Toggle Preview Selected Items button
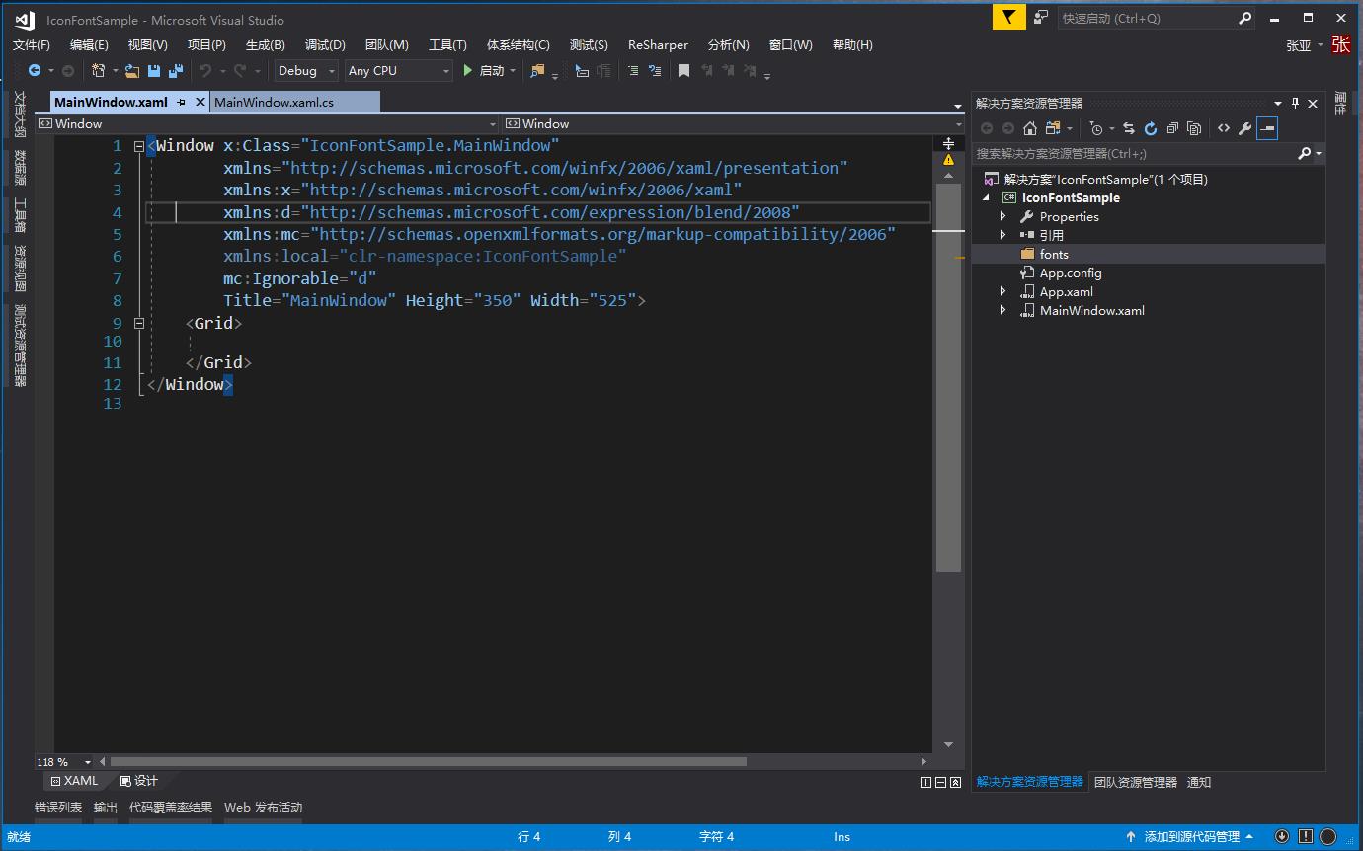 (1267, 128)
